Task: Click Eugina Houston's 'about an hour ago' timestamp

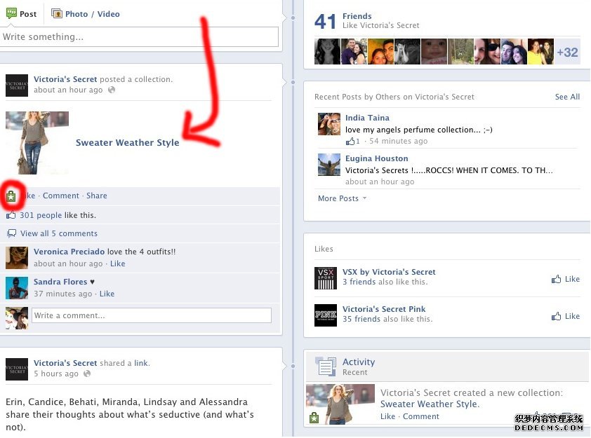Action: point(380,182)
